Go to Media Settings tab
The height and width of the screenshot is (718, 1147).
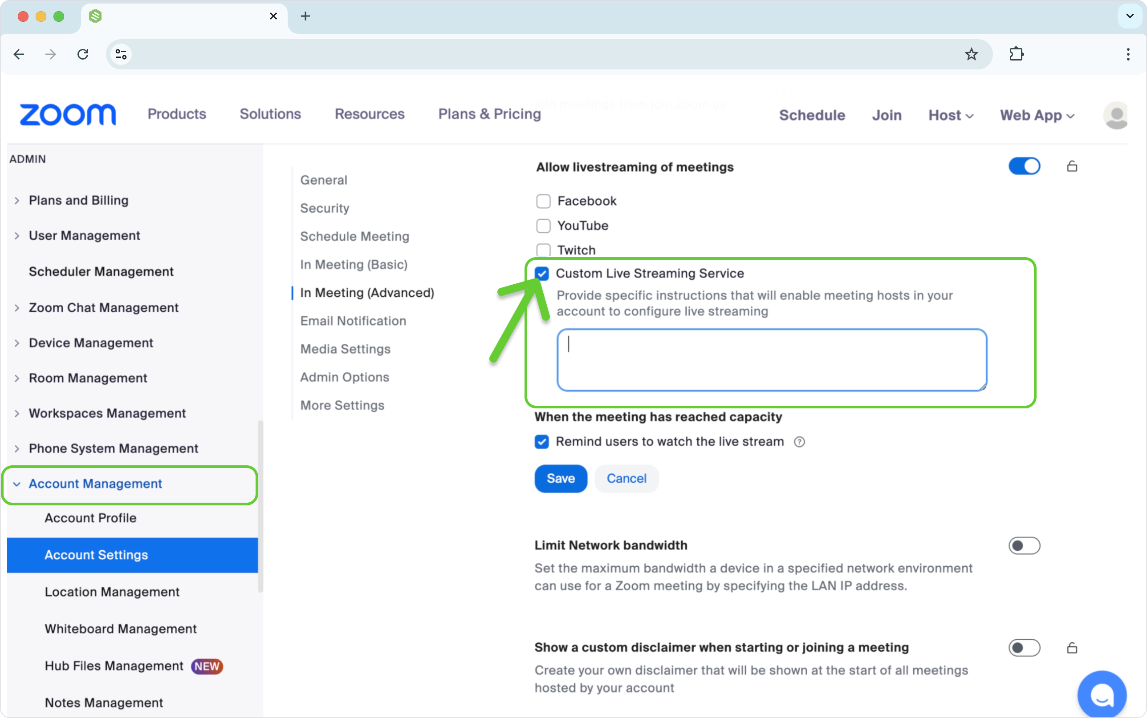(x=346, y=349)
